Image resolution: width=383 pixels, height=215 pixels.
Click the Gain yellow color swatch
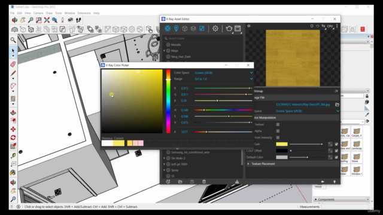tap(282, 144)
